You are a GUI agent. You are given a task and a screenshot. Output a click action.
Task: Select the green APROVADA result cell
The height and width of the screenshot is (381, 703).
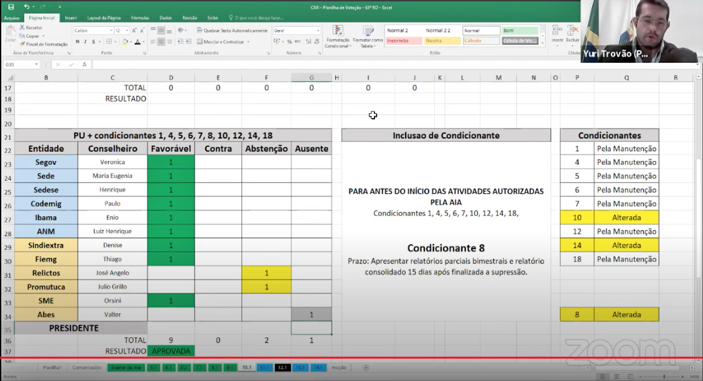tap(171, 351)
